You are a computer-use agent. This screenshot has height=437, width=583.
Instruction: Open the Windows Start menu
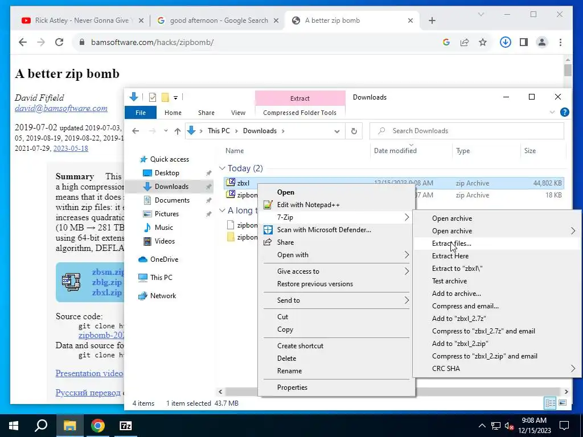point(14,426)
